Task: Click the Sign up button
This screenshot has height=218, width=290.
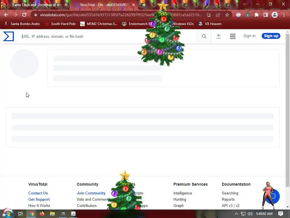Action: tap(271, 36)
